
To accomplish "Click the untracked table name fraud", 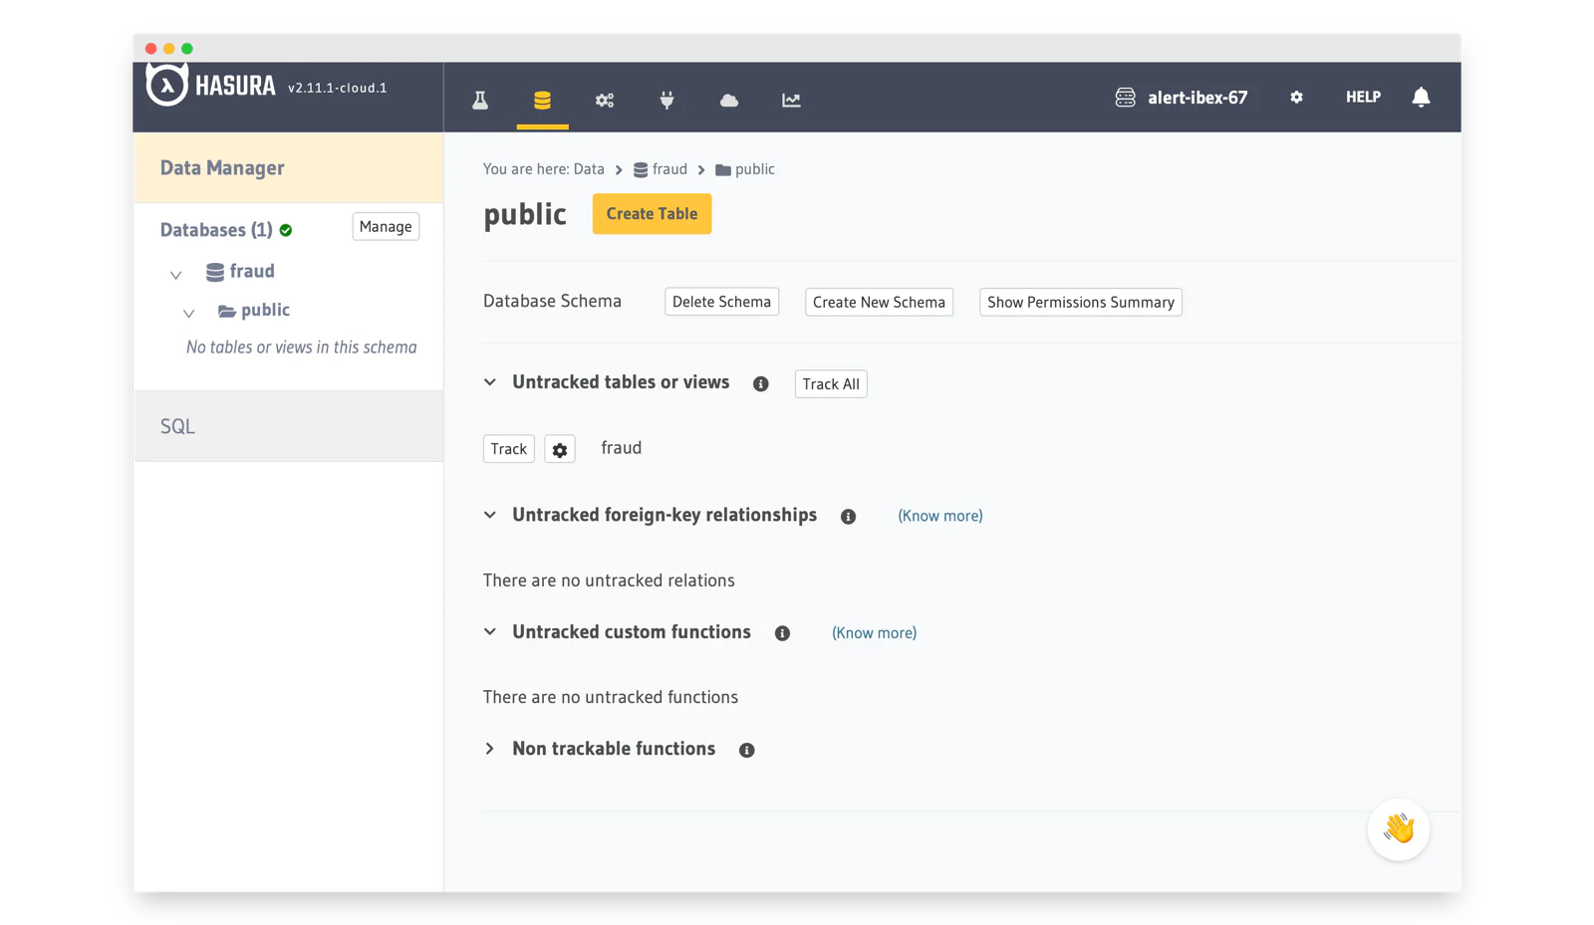I will (621, 448).
